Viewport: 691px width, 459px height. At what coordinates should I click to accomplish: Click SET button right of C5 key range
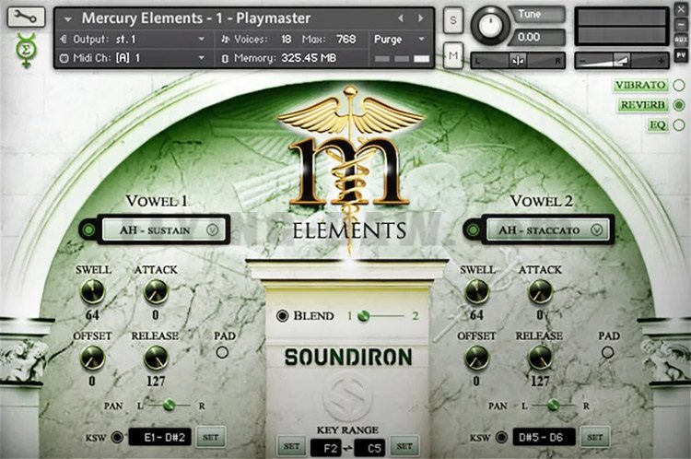click(x=404, y=446)
